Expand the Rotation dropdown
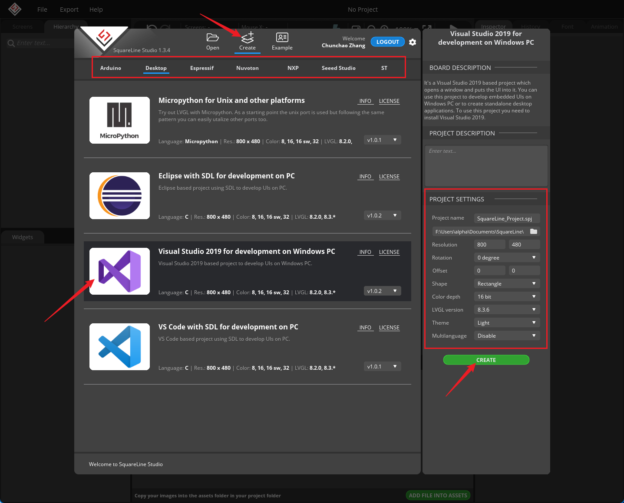This screenshot has width=624, height=503. [x=506, y=257]
